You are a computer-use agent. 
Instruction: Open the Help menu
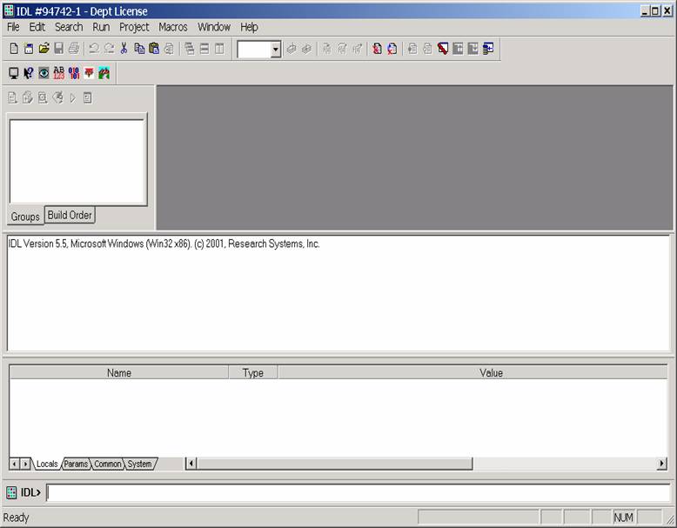coord(249,27)
